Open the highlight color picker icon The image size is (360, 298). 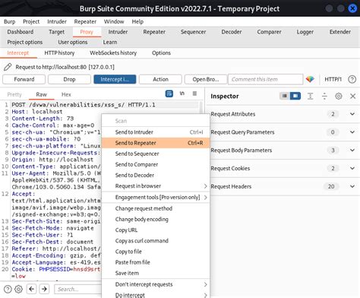(x=310, y=79)
